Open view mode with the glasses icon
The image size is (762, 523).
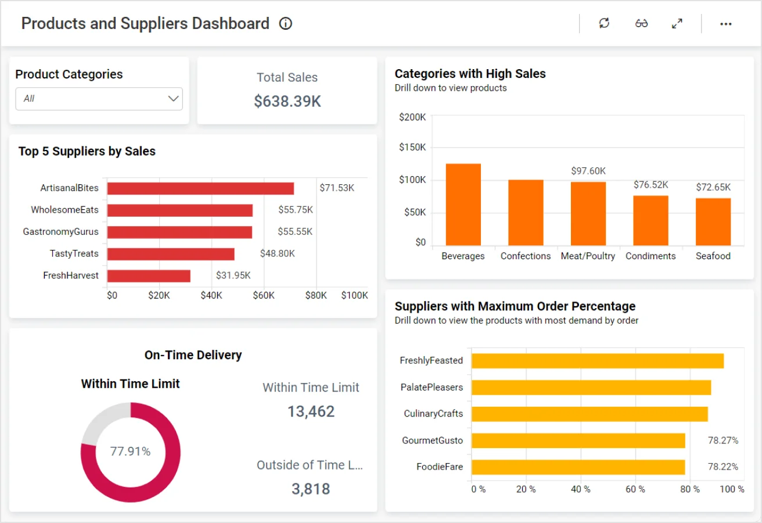click(x=641, y=24)
